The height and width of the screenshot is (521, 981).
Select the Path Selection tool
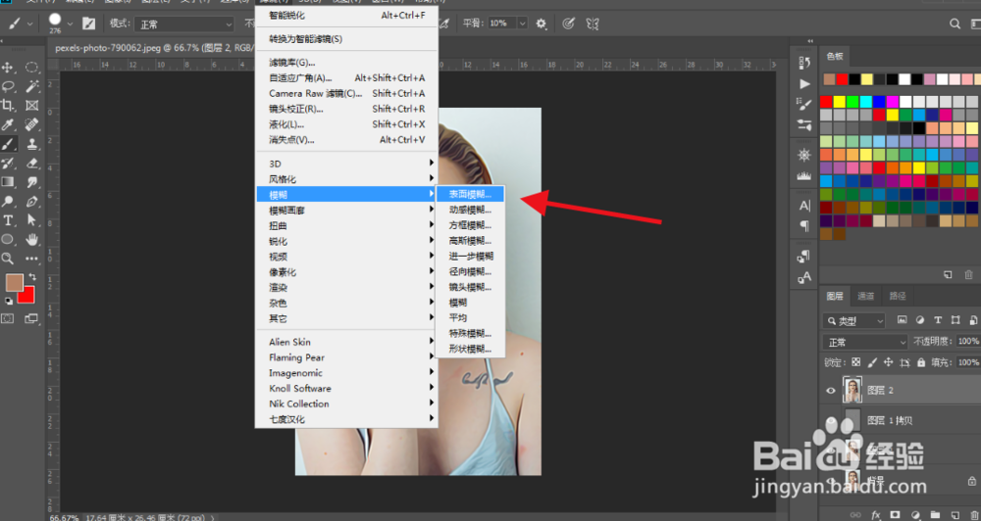click(32, 220)
